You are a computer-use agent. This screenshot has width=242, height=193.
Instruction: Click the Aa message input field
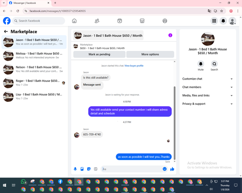132,169
